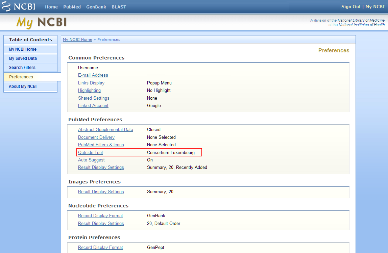This screenshot has height=253, width=388.
Task: Click the 'GenPept' value text
Action: coord(155,247)
